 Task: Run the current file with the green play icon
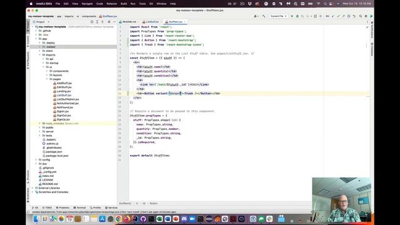[292, 16]
